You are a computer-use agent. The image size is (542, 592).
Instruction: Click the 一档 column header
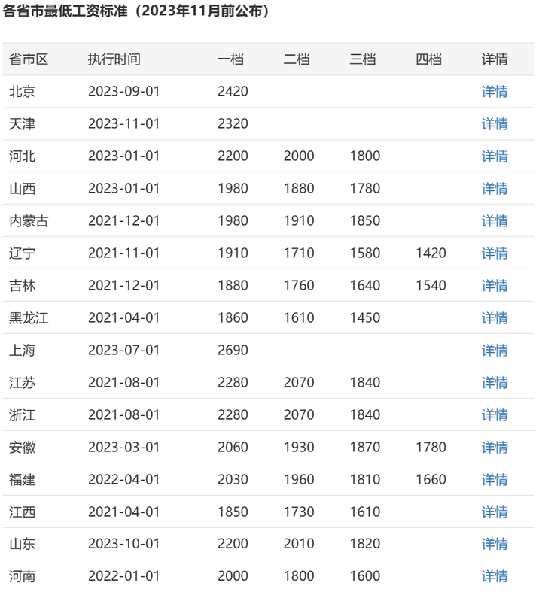pos(230,59)
